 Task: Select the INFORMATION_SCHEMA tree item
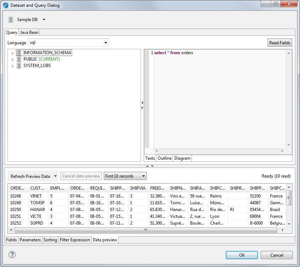click(47, 53)
